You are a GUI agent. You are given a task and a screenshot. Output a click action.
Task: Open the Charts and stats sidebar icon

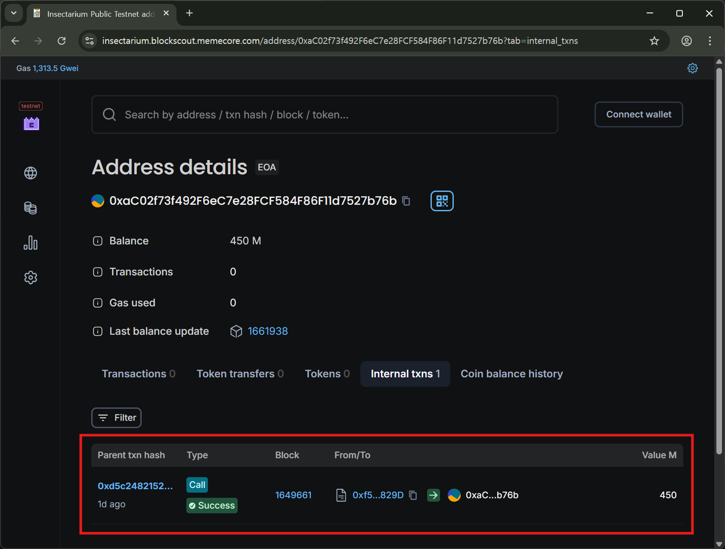pos(31,243)
